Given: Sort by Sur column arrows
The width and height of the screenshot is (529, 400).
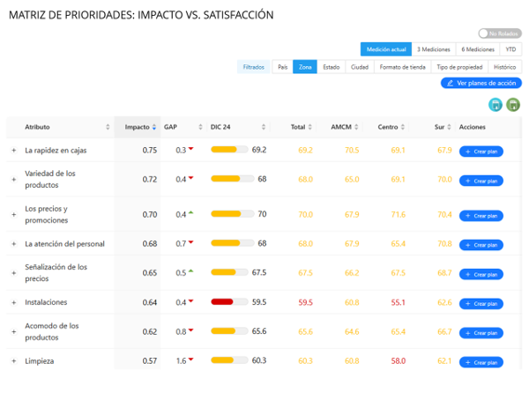Looking at the screenshot, I should (x=449, y=127).
